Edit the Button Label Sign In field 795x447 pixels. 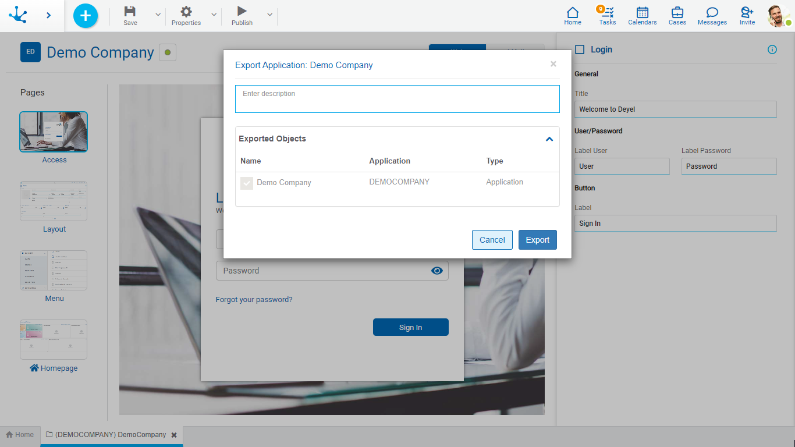coord(676,223)
